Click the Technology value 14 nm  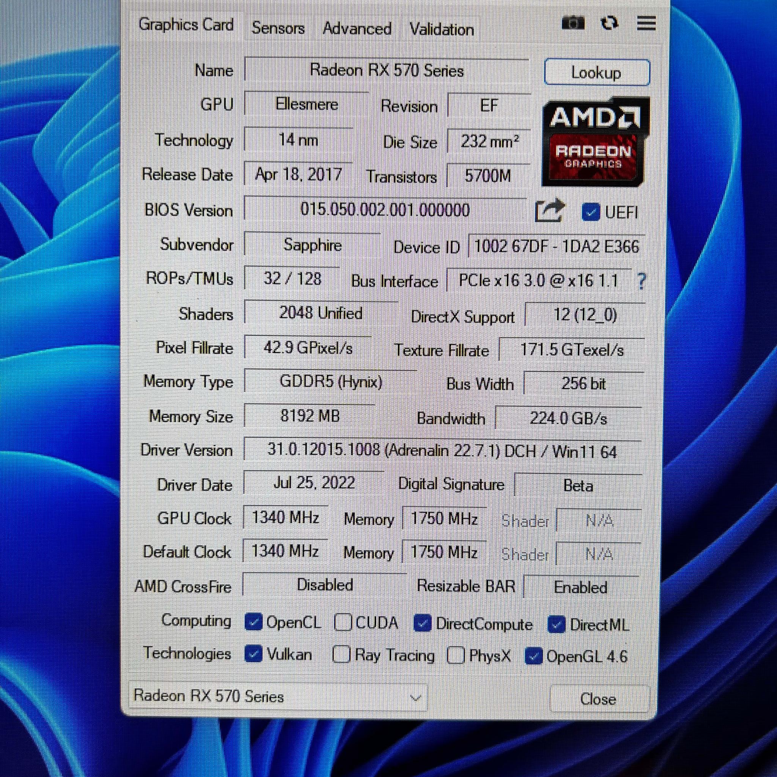299,140
